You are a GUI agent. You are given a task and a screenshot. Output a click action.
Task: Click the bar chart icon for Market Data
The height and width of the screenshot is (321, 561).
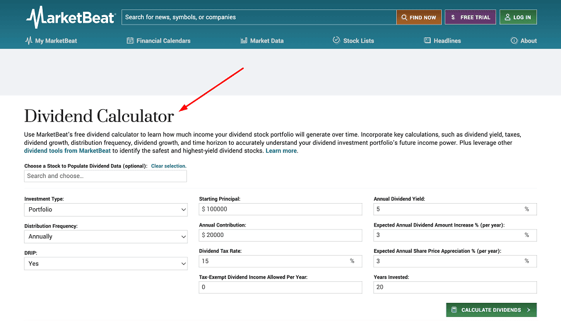[244, 40]
